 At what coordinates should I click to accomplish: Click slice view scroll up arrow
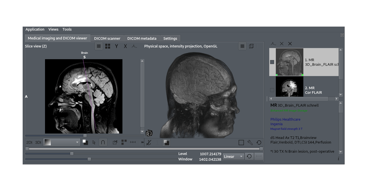tap(142, 61)
